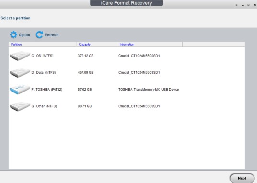Click Crucial_CT1024M550SSD1 info in the G: row

click(139, 106)
